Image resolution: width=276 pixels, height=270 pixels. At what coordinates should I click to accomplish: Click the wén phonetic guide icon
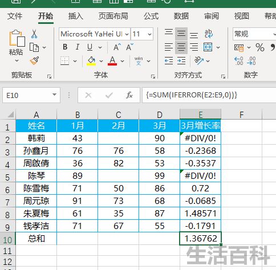point(139,61)
